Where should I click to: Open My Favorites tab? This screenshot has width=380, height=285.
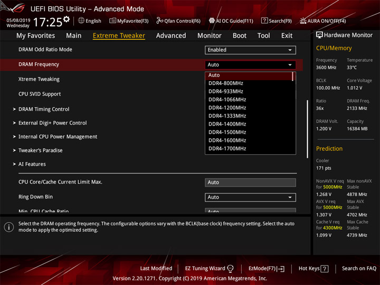36,36
